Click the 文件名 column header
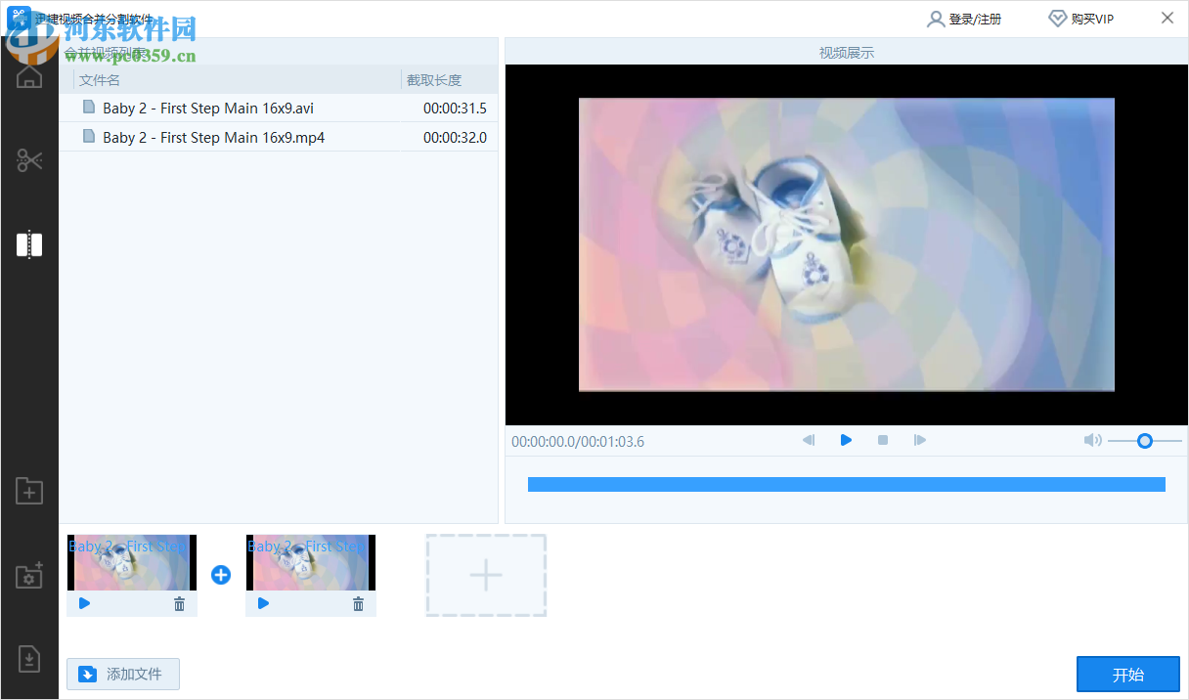The image size is (1189, 700). (100, 80)
